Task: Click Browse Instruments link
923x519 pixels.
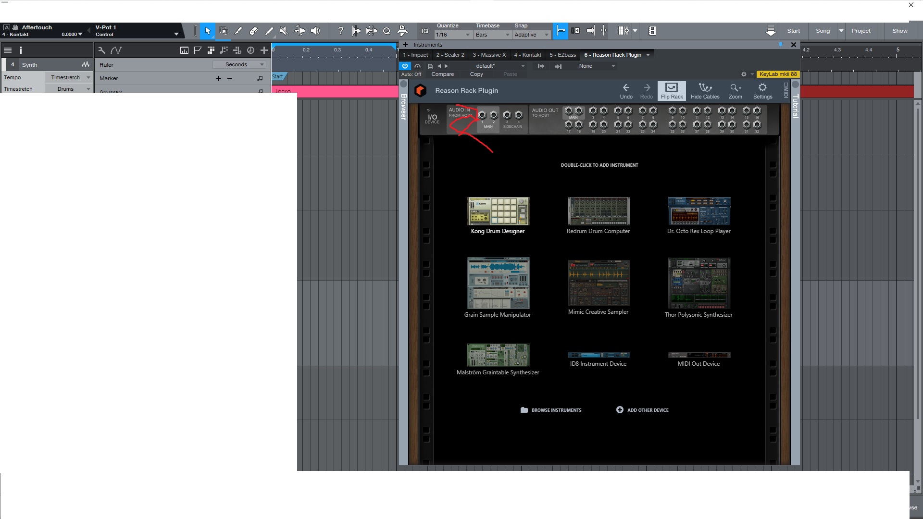Action: click(x=551, y=410)
